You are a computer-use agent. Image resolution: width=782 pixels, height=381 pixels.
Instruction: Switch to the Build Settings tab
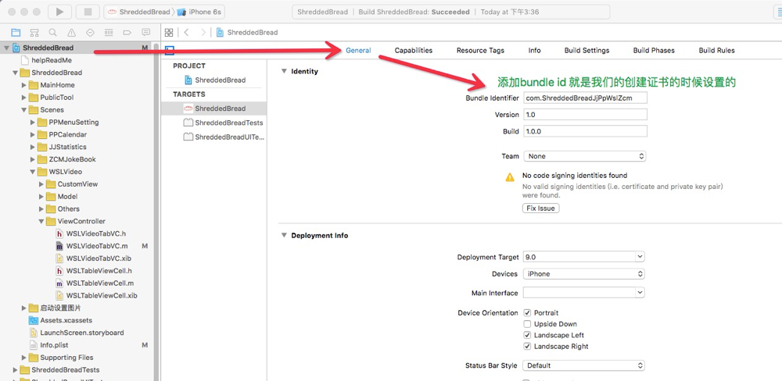pyautogui.click(x=587, y=50)
